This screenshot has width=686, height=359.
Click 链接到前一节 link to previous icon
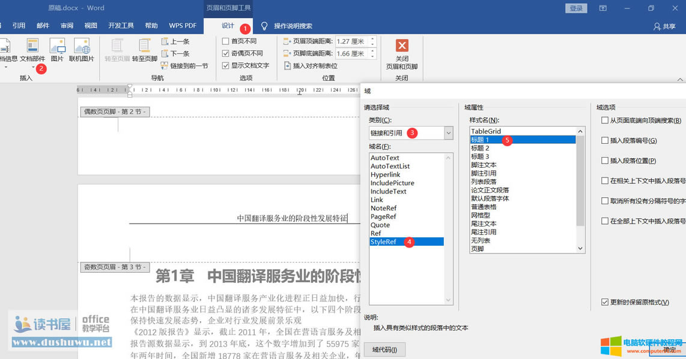click(x=165, y=66)
